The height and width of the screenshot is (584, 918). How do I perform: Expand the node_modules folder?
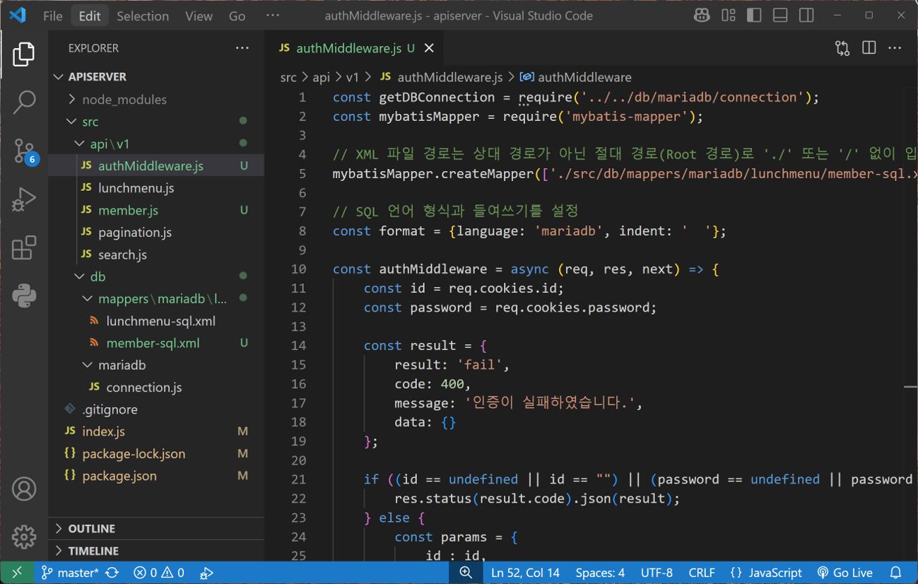[x=157, y=100]
